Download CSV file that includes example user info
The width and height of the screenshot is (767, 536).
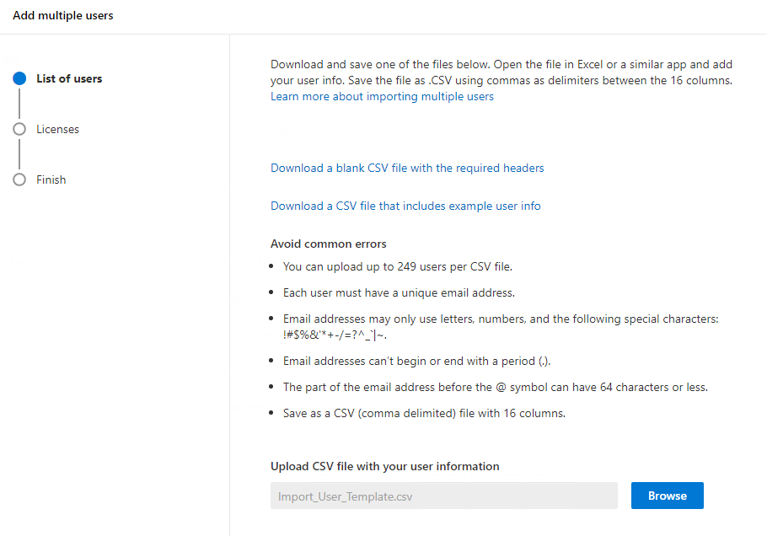pos(405,206)
